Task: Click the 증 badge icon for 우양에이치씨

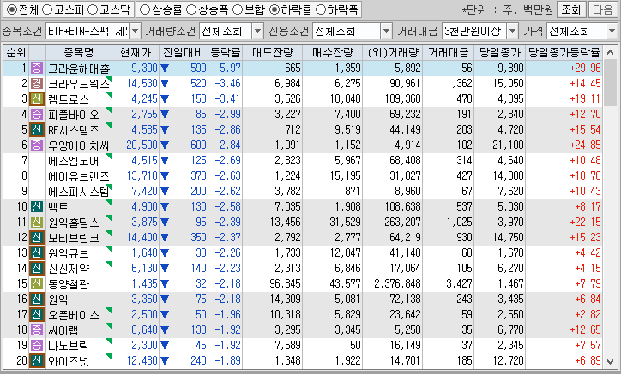Action: pyautogui.click(x=37, y=145)
